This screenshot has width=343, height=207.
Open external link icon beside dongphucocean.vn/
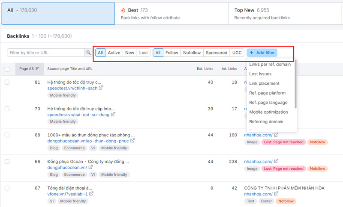[90, 167]
